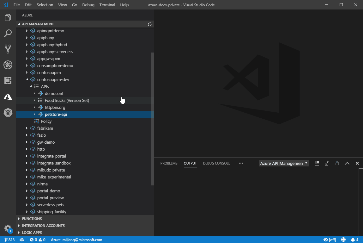Clear output using the clear icon

pos(317,163)
